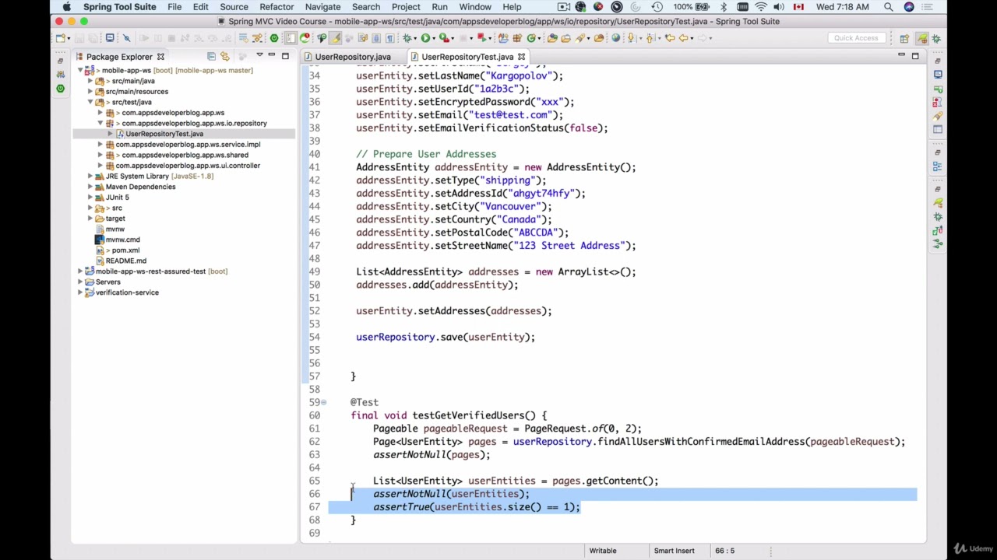Switch to the Debug perspective icon
997x560 pixels.
(x=936, y=37)
